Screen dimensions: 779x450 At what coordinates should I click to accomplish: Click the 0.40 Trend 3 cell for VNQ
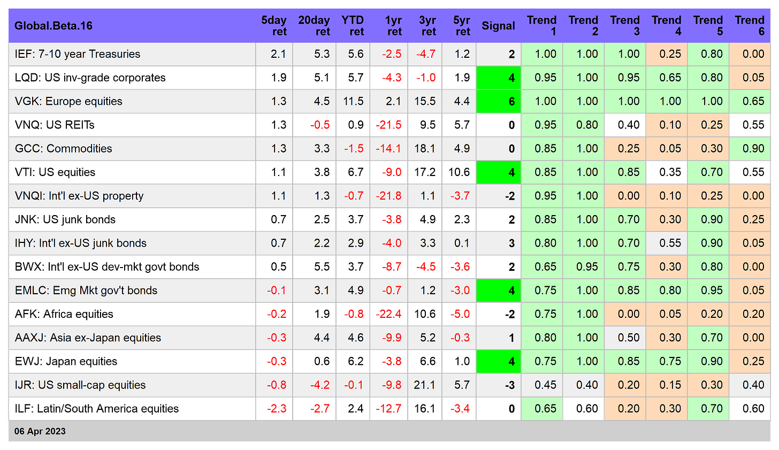pyautogui.click(x=625, y=125)
